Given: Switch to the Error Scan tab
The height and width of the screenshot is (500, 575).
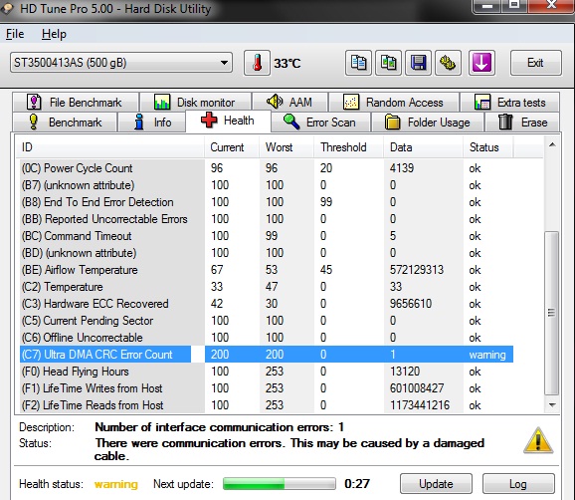Looking at the screenshot, I should point(320,123).
